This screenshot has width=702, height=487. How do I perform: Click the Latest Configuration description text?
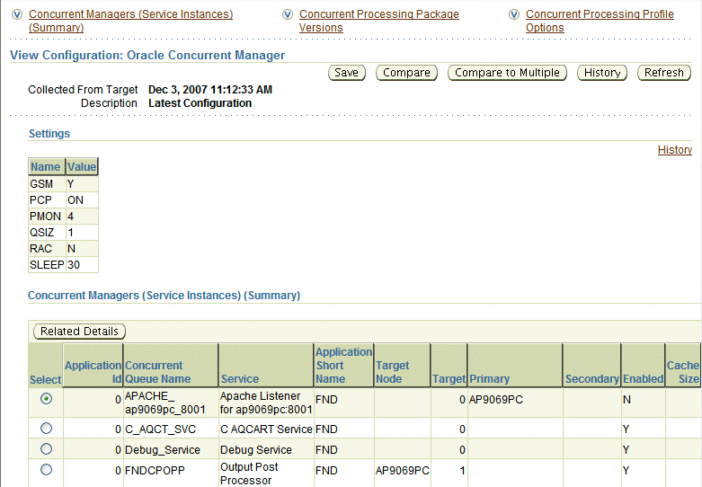coord(200,103)
